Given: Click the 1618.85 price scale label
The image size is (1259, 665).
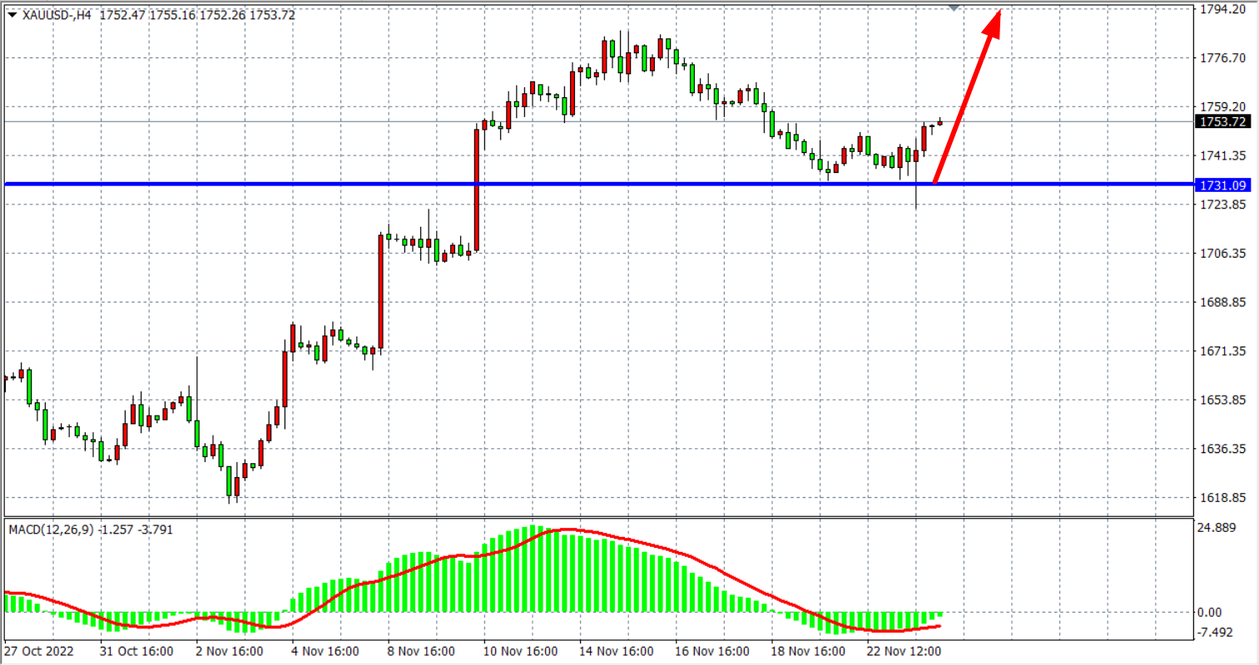Looking at the screenshot, I should coord(1222,497).
